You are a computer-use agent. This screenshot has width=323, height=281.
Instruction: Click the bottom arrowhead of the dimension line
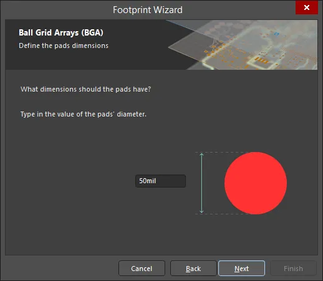[x=201, y=212]
